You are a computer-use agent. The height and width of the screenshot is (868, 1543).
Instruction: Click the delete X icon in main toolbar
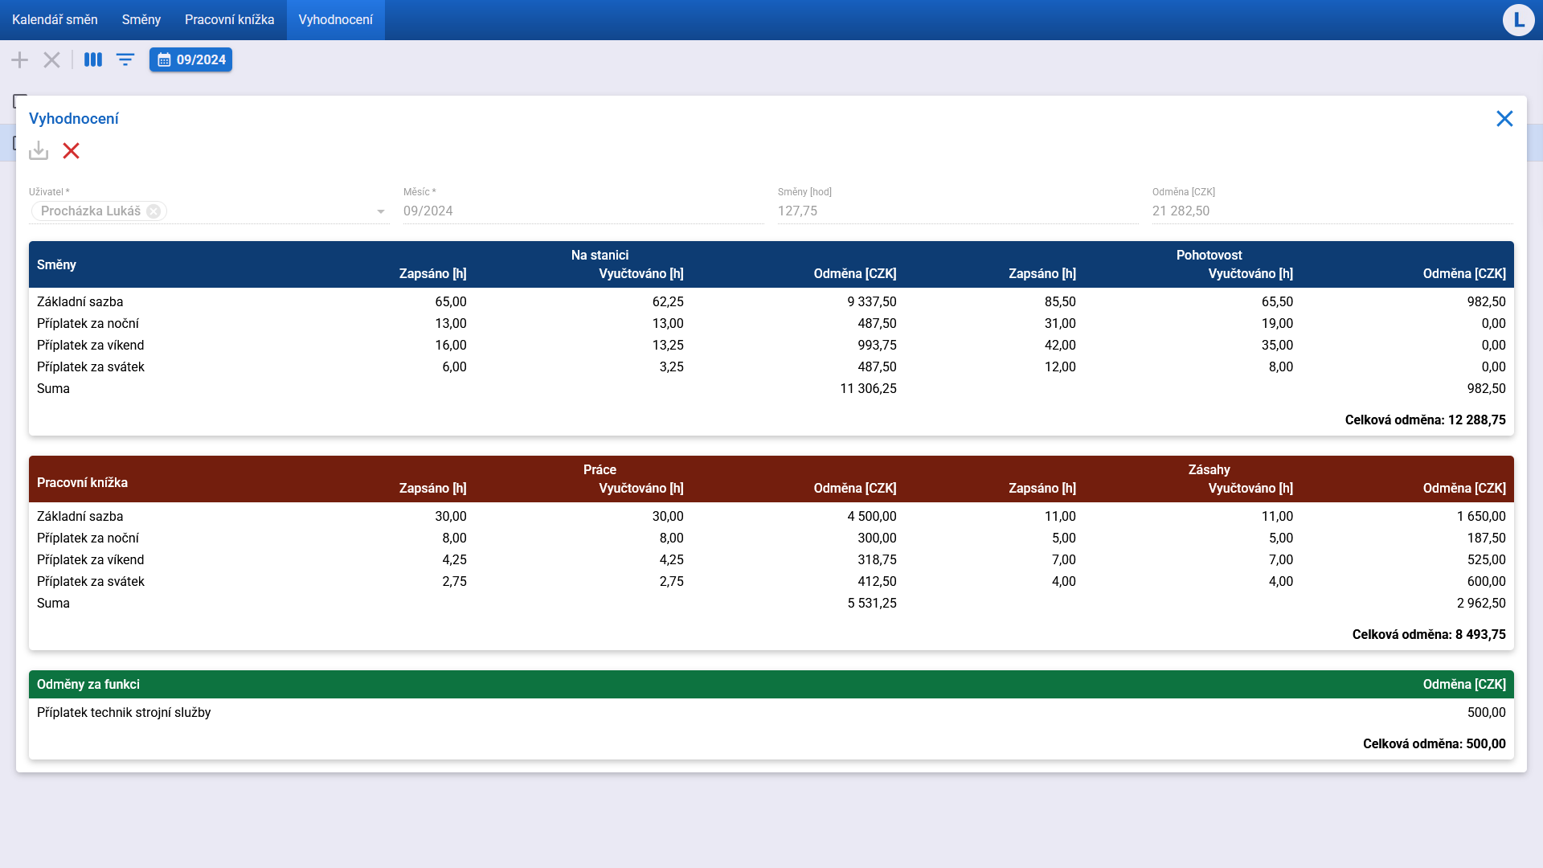tap(52, 60)
